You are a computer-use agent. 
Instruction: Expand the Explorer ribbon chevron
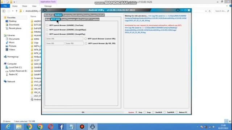[x=227, y=6]
